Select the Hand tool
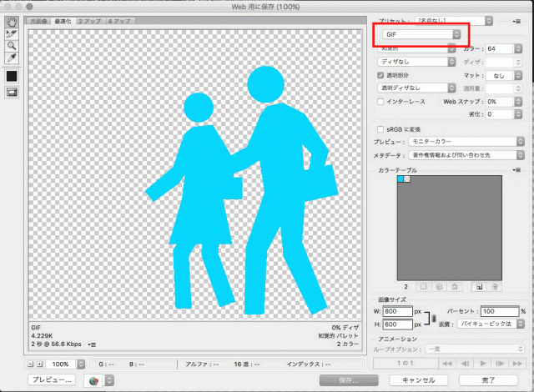The width and height of the screenshot is (534, 392). (x=12, y=20)
